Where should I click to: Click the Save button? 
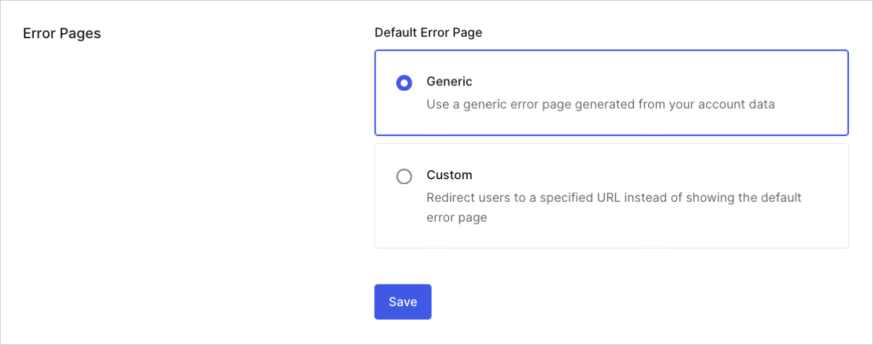click(x=403, y=302)
